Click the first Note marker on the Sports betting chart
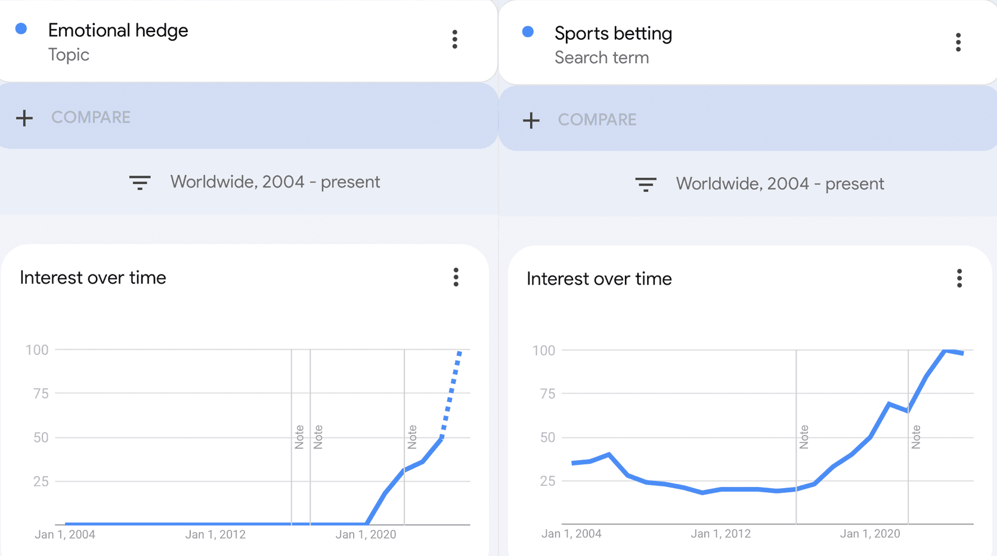The width and height of the screenshot is (997, 556). coord(804,437)
